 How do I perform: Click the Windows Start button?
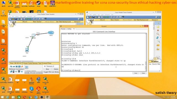tap(2, 97)
